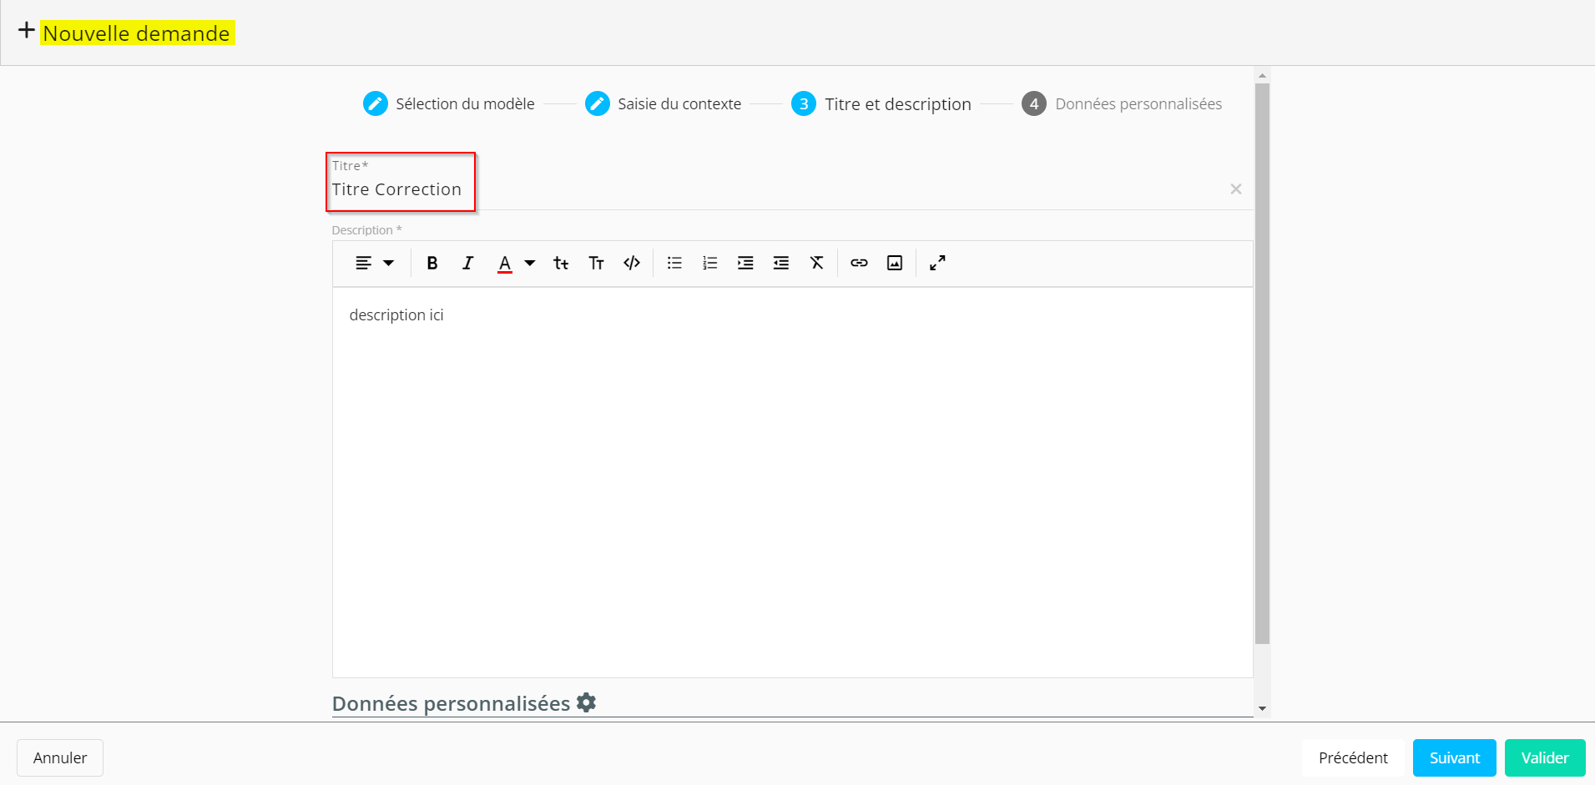Open the text color dropdown arrow
The height and width of the screenshot is (785, 1595).
pos(530,264)
